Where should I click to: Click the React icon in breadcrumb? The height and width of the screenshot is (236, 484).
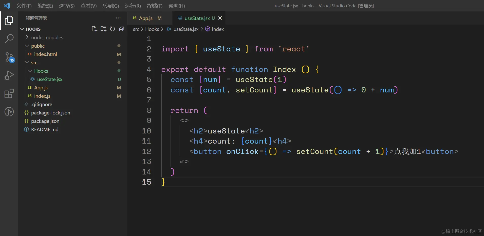(x=169, y=29)
